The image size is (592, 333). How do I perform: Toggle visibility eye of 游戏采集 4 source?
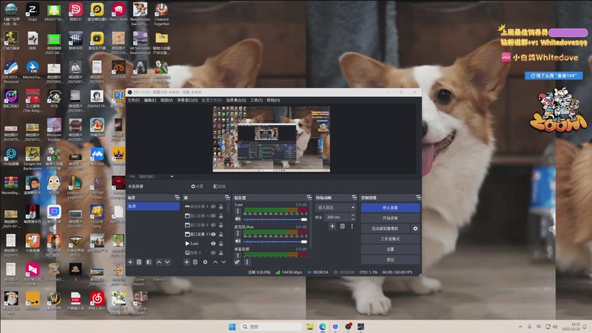pos(213,206)
